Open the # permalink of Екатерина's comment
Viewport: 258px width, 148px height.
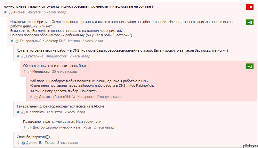click(x=18, y=56)
